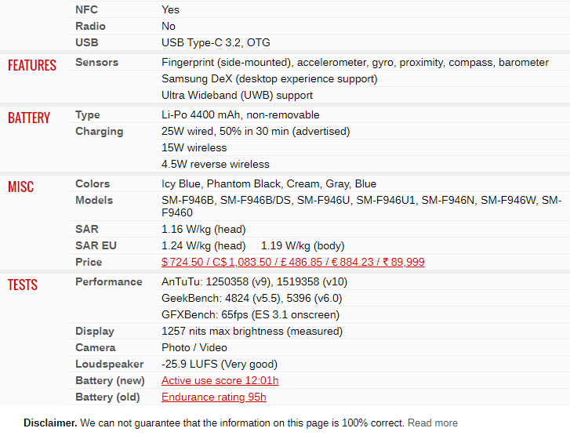Image resolution: width=570 pixels, height=439 pixels.
Task: Click the Loudspeaker test label
Action: (110, 365)
